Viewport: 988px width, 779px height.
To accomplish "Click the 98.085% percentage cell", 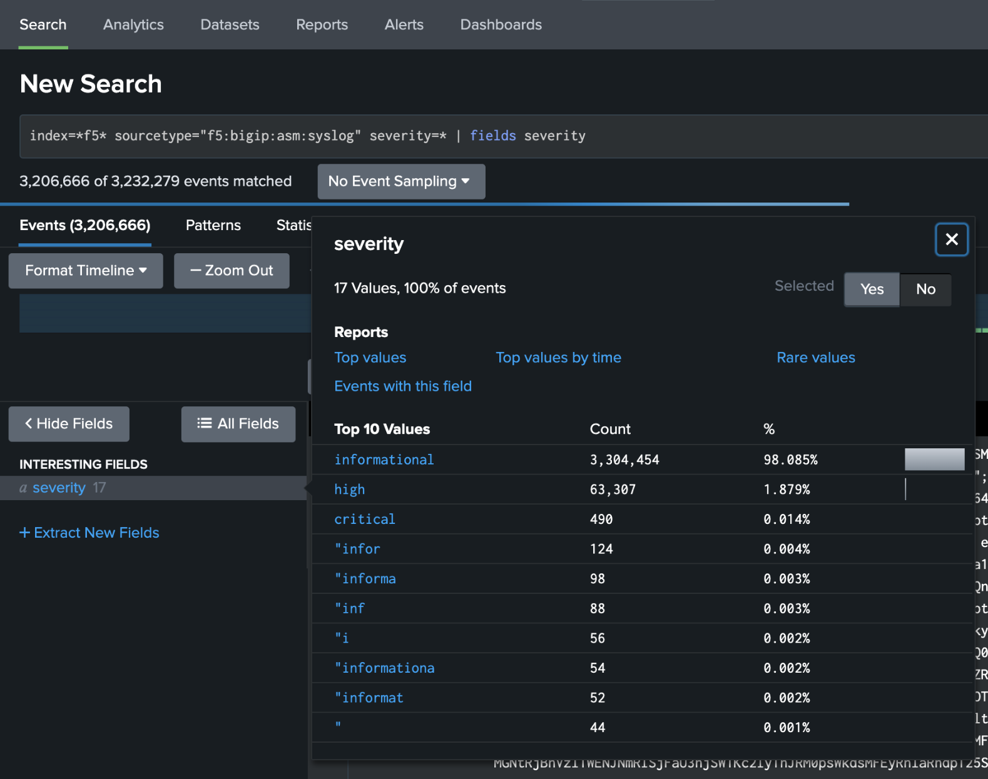I will click(x=790, y=460).
